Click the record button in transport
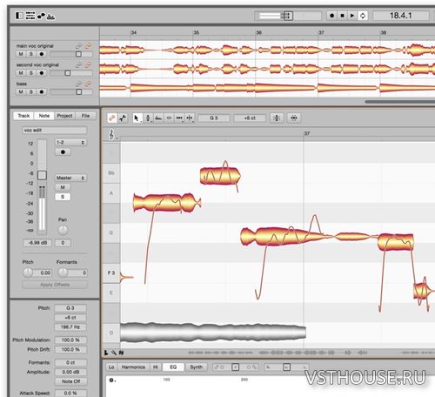Image resolution: width=435 pixels, height=397 pixels. pos(332,16)
